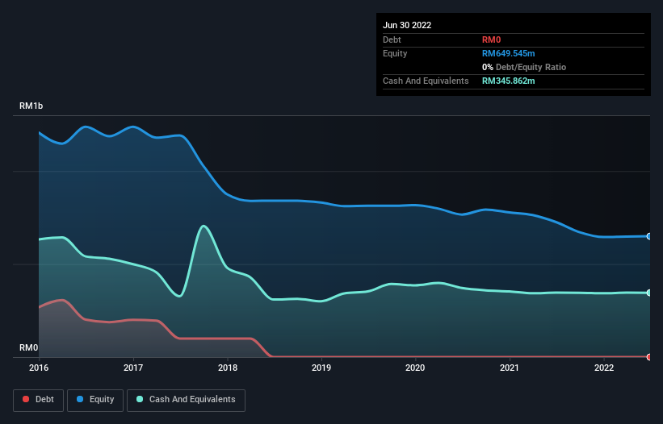Click the RM649.545m equity value

[x=508, y=53]
